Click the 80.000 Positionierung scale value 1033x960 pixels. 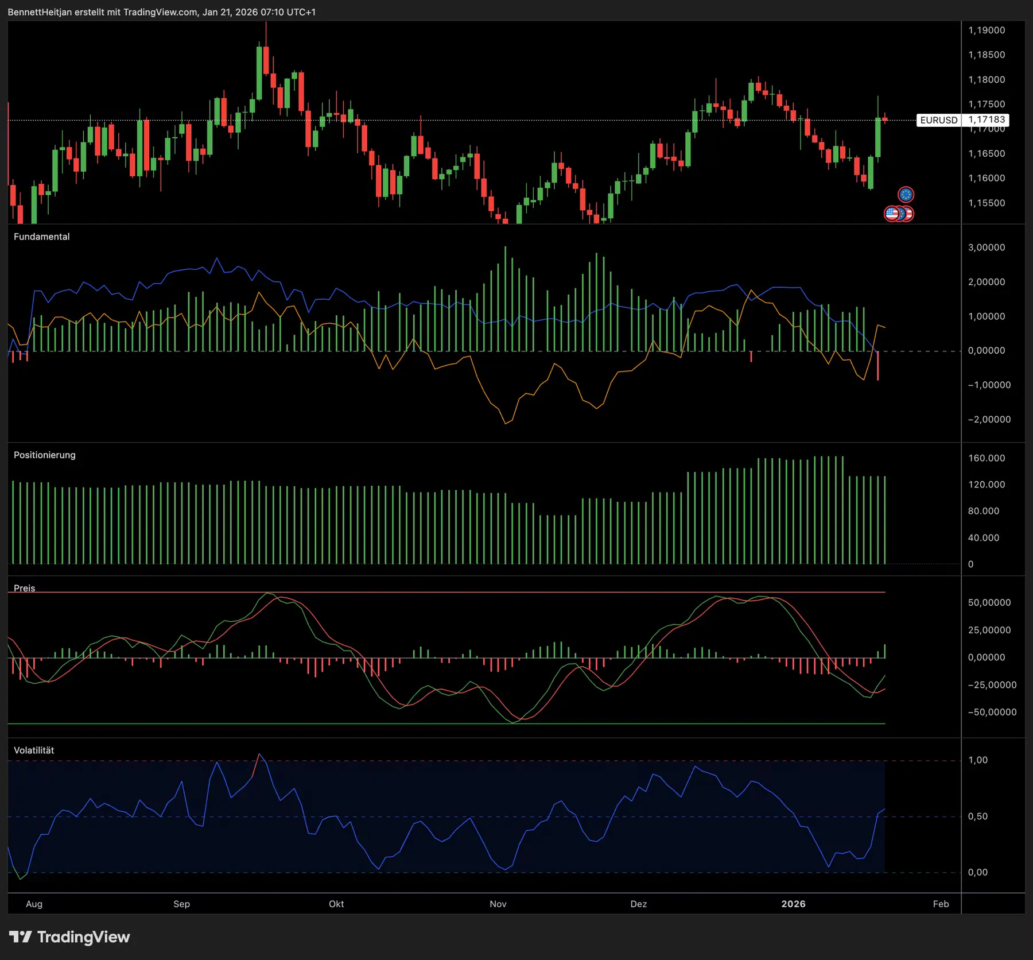984,511
